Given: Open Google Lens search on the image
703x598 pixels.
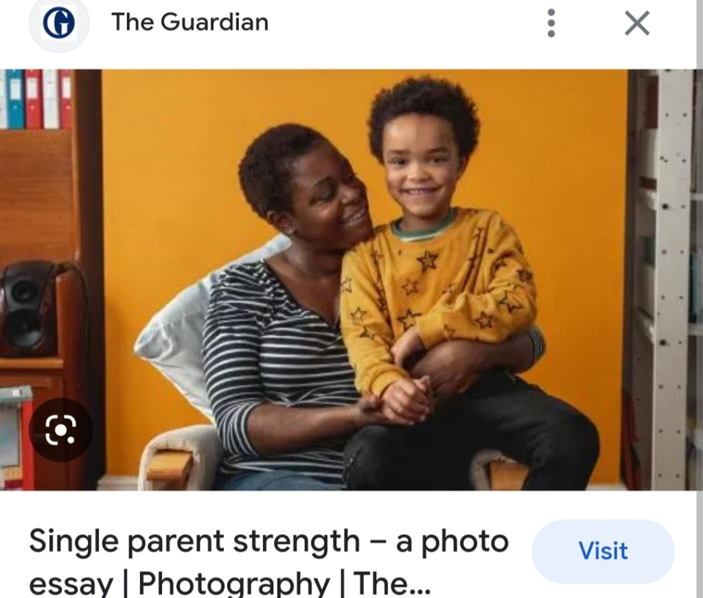Looking at the screenshot, I should tap(60, 430).
